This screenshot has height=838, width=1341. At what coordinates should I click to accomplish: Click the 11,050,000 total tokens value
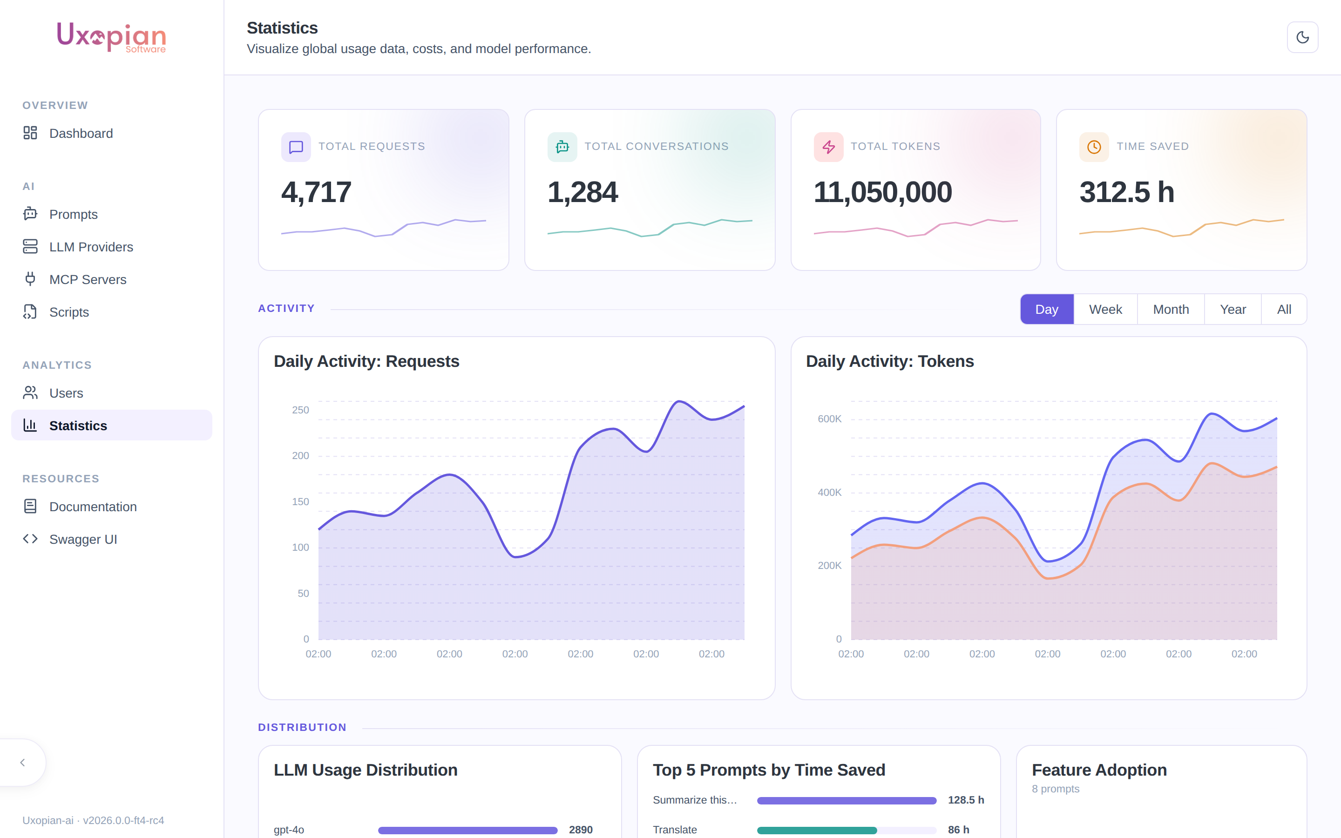[883, 192]
